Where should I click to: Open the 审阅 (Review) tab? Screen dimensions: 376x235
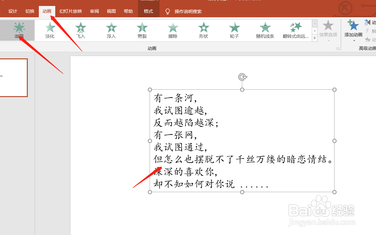coord(94,11)
